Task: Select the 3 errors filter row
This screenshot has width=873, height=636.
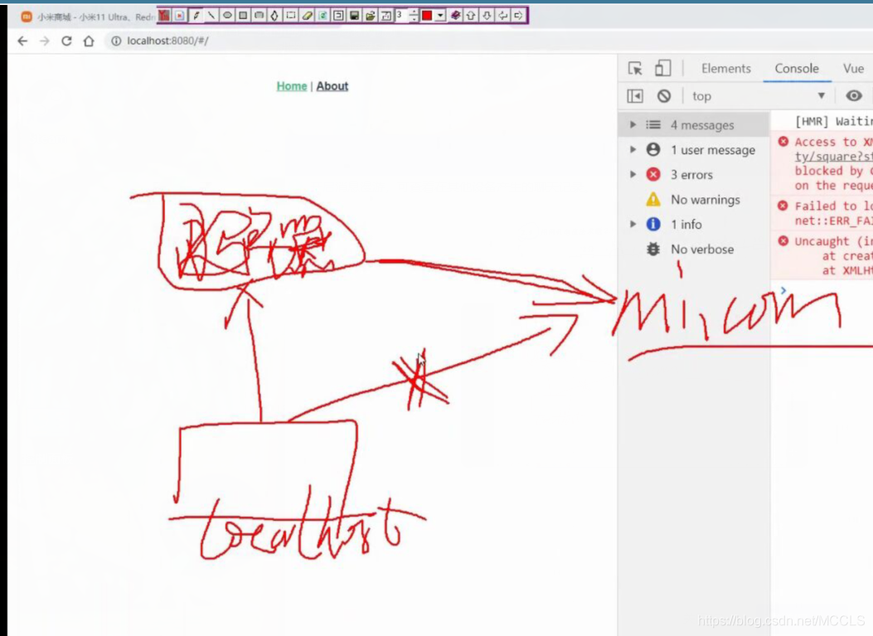Action: [x=694, y=174]
